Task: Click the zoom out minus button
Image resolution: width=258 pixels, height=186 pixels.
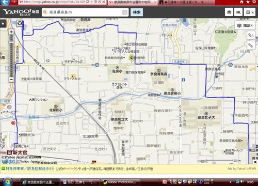Action: (11, 80)
